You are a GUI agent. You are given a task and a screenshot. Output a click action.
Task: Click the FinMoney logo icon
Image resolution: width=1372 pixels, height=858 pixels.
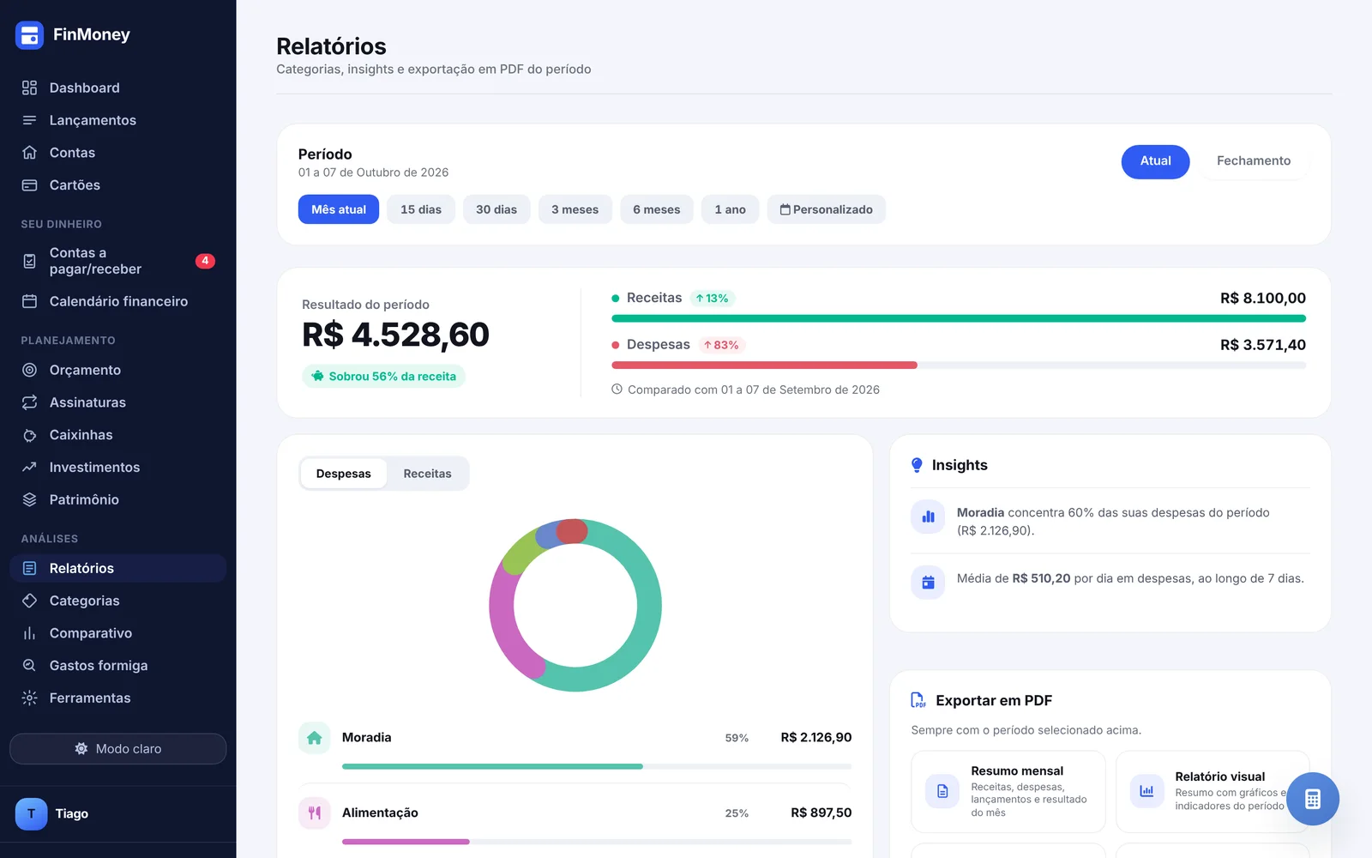[x=29, y=35]
